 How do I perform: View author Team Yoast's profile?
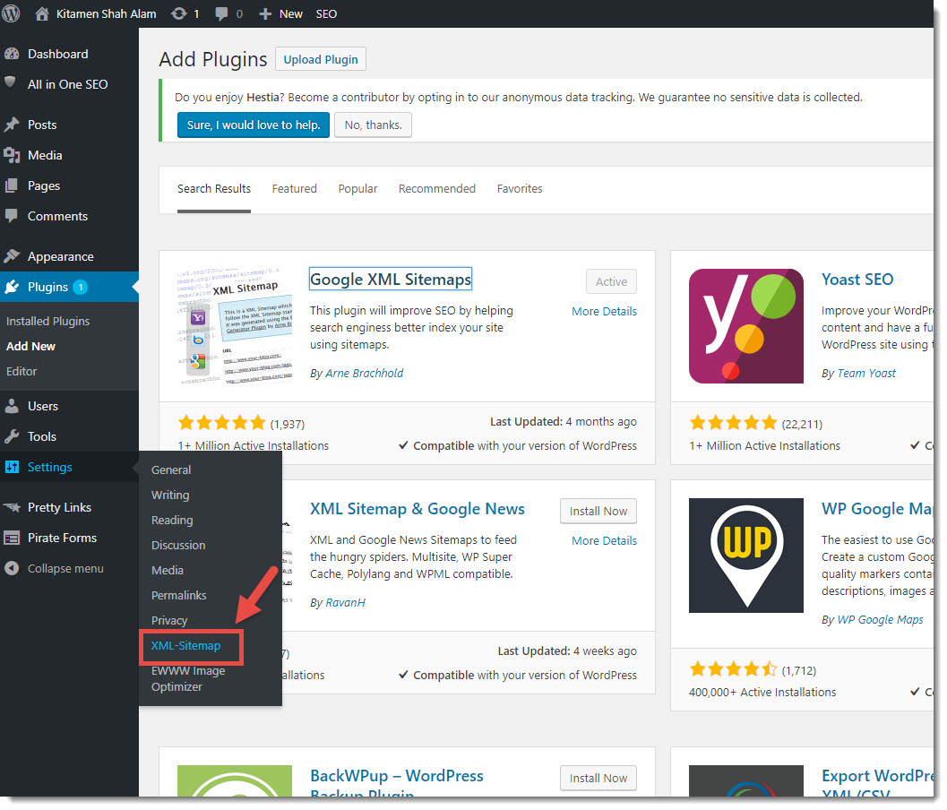[x=866, y=374]
